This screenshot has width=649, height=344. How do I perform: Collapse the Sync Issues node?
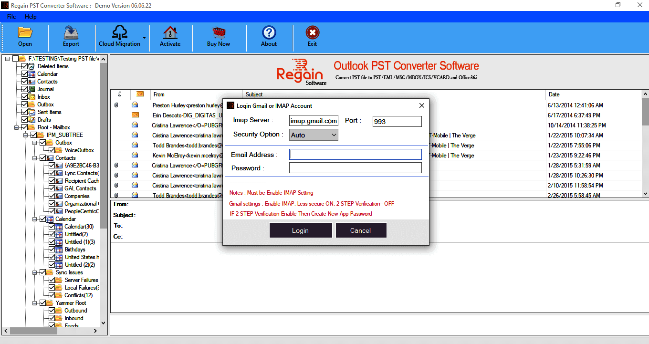35,272
